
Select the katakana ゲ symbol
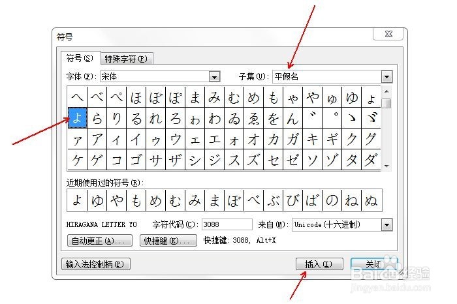click(x=97, y=160)
